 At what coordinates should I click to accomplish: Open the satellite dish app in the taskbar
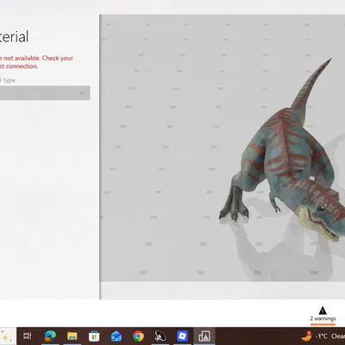coord(160,336)
